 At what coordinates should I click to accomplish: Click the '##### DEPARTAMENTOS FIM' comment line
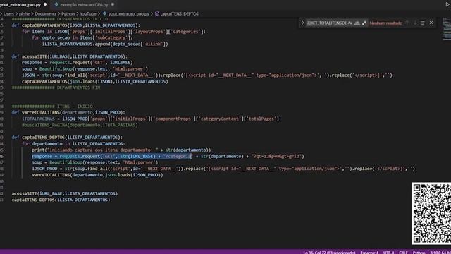point(56,87)
